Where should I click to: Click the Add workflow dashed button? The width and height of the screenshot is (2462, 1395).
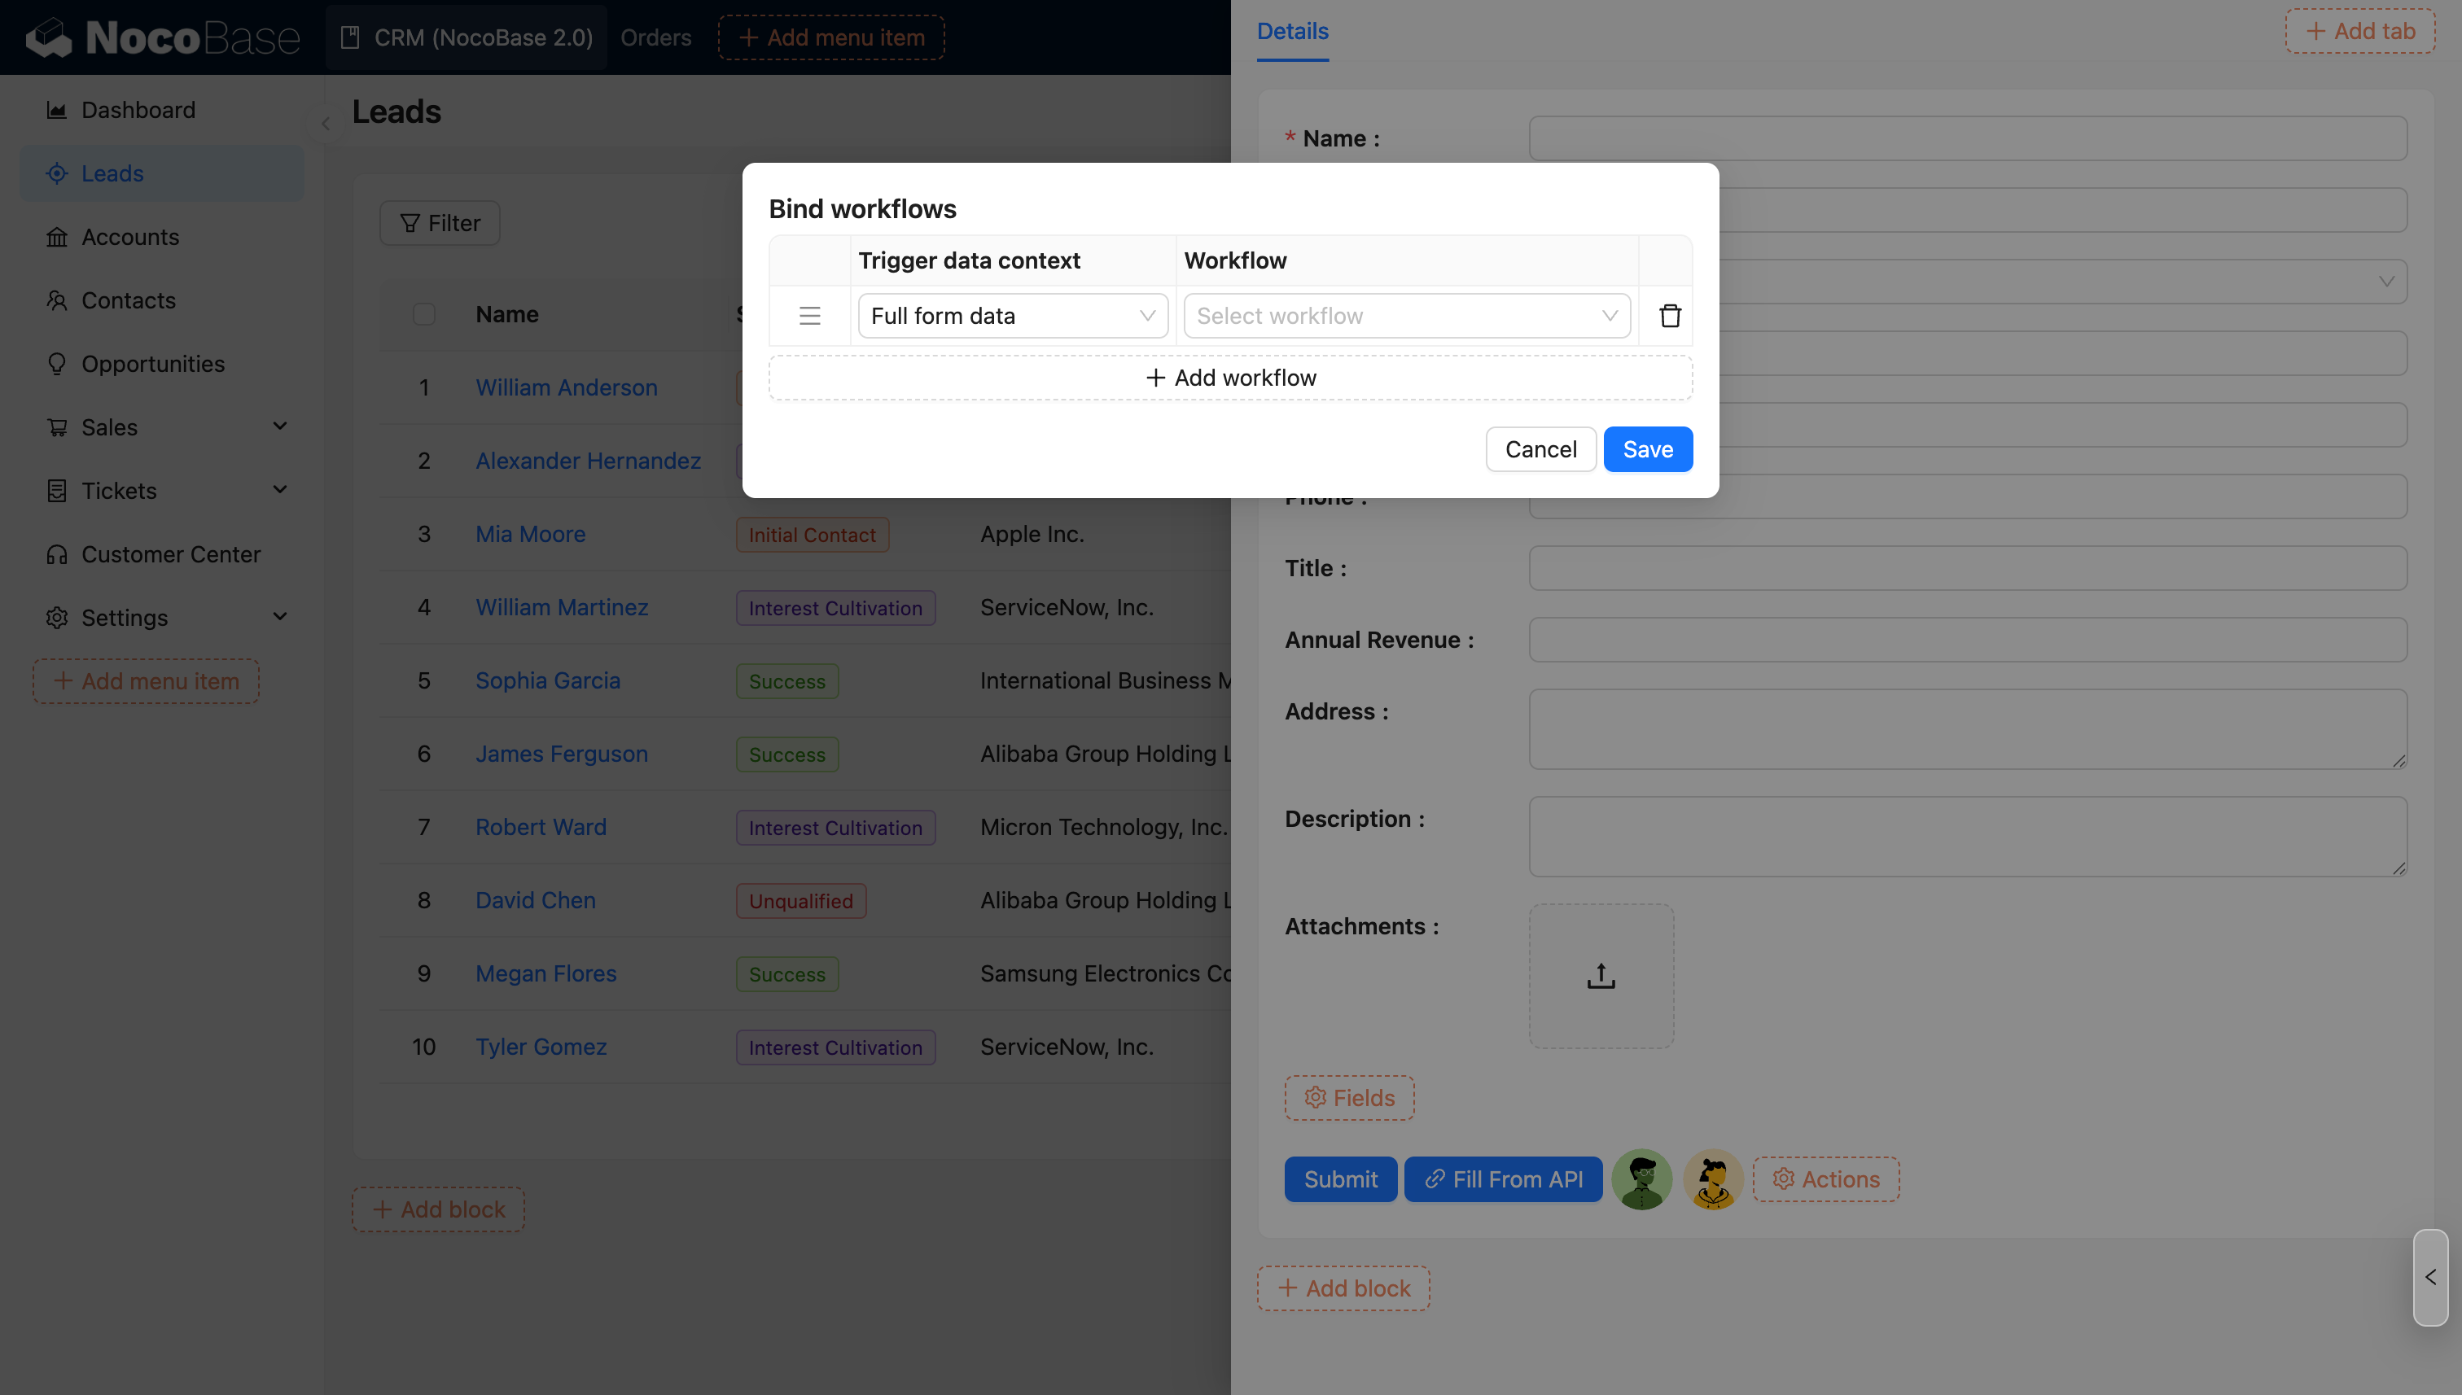coord(1230,378)
